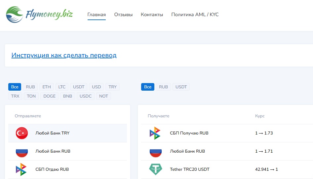Image resolution: width=313 pixels, height=179 pixels.
Task: Filter send currencies by NOT
Action: click(x=103, y=96)
